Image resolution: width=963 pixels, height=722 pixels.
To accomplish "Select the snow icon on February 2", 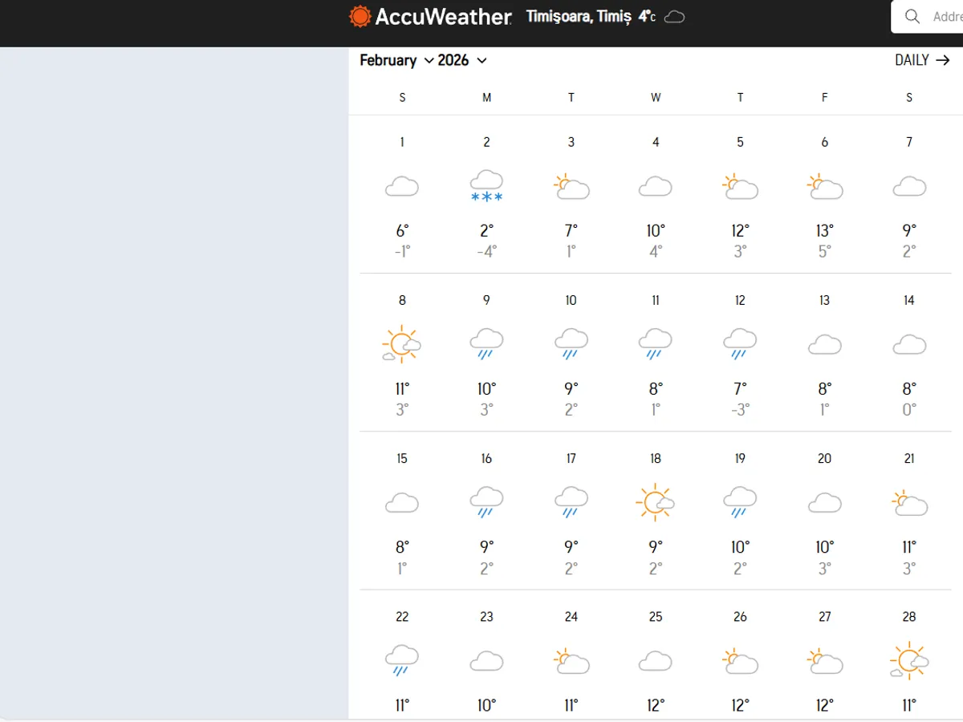I will pos(486,185).
